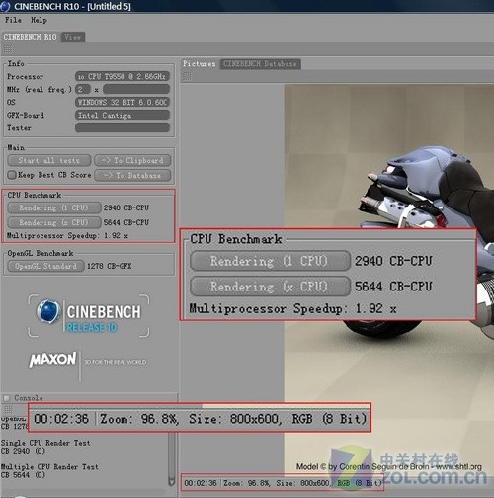The image size is (494, 498).
Task: Select the 1278 CB-GFX score text
Action: pyautogui.click(x=109, y=266)
